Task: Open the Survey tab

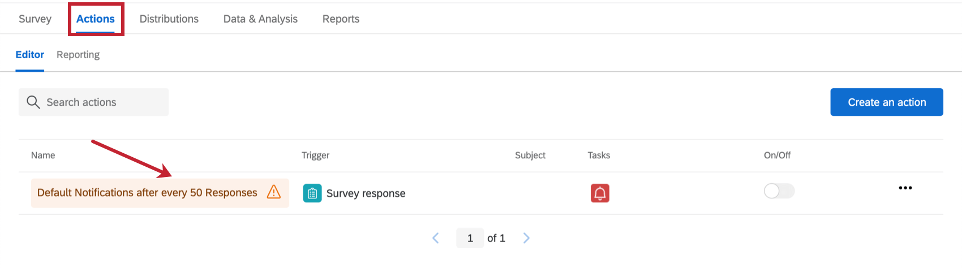Action: point(35,19)
